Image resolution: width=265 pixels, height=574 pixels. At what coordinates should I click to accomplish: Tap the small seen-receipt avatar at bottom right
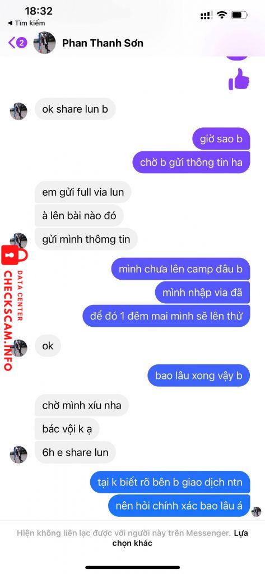tap(257, 511)
